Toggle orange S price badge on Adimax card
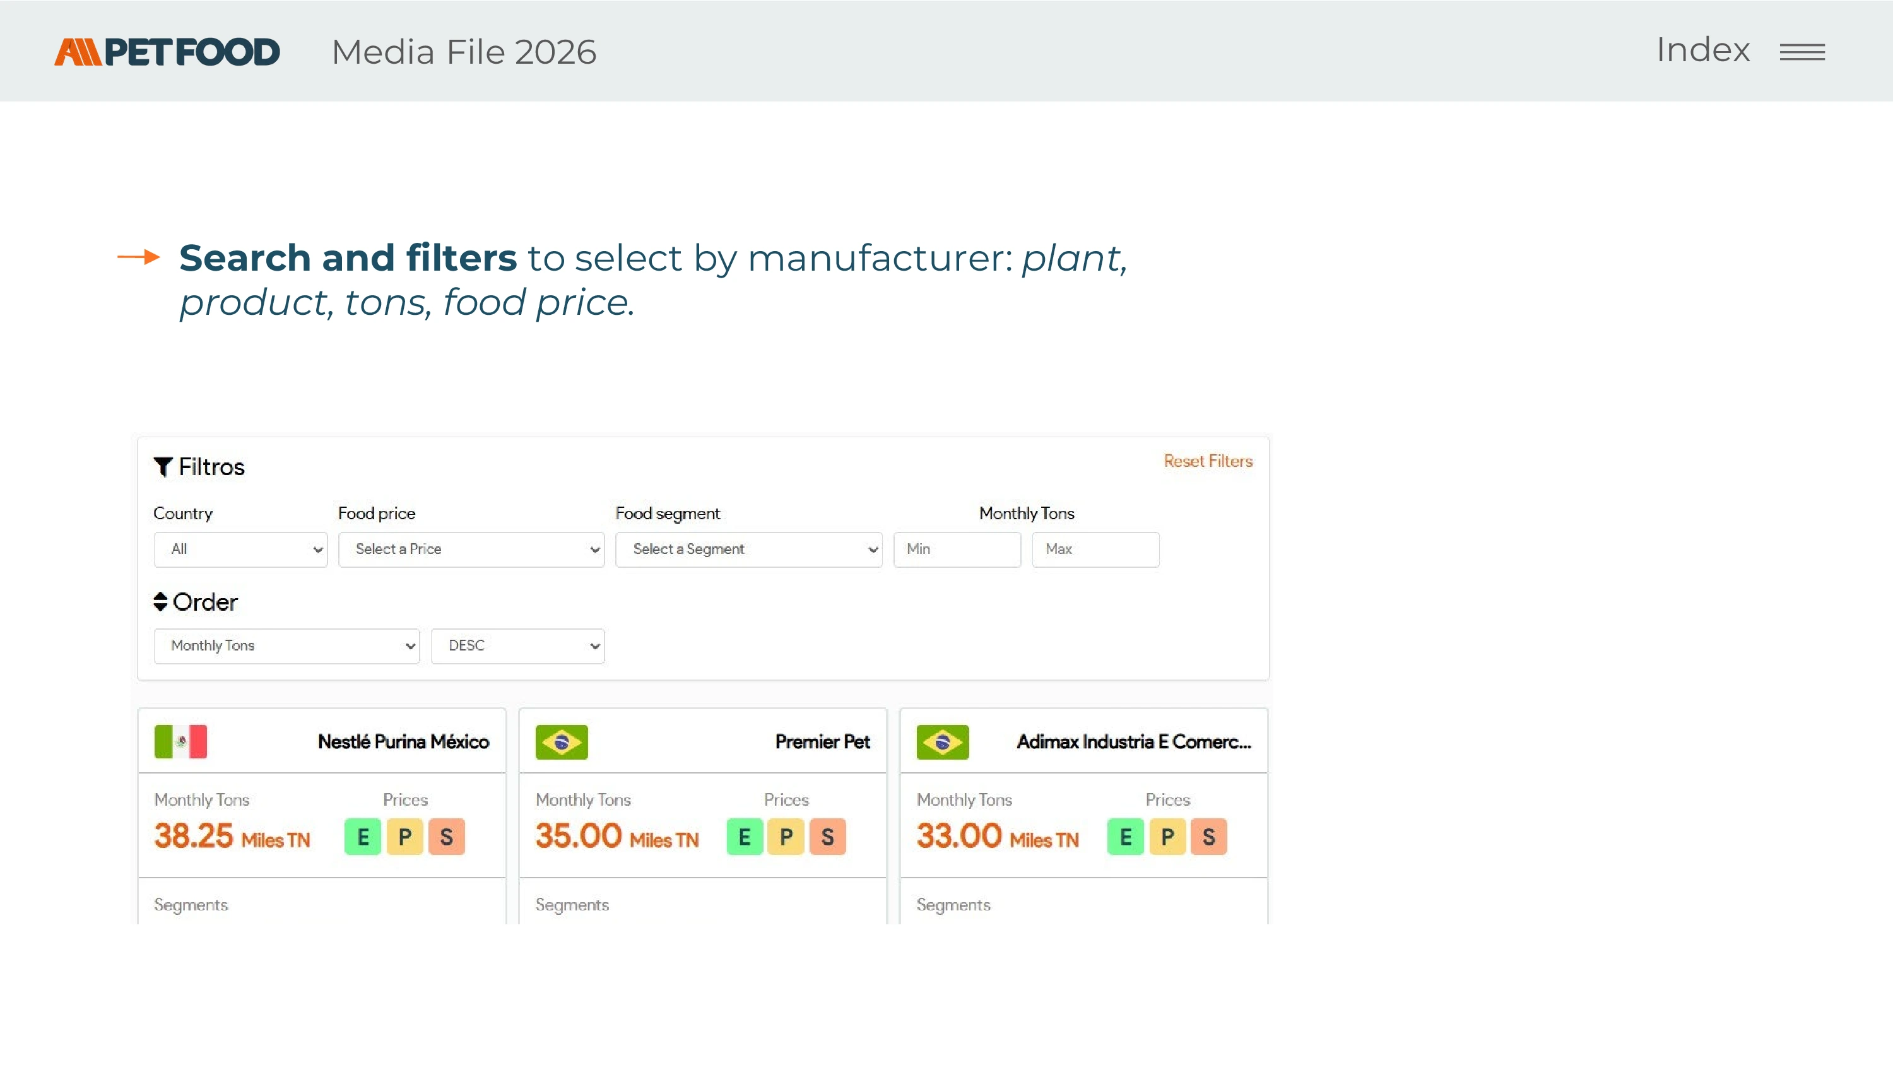1893x1065 pixels. click(x=1208, y=837)
